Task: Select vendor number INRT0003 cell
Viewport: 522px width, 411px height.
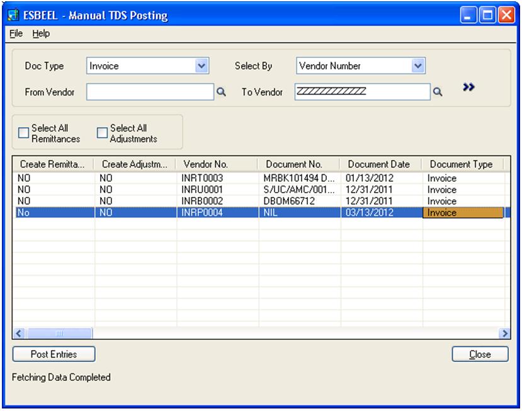Action: [x=218, y=178]
